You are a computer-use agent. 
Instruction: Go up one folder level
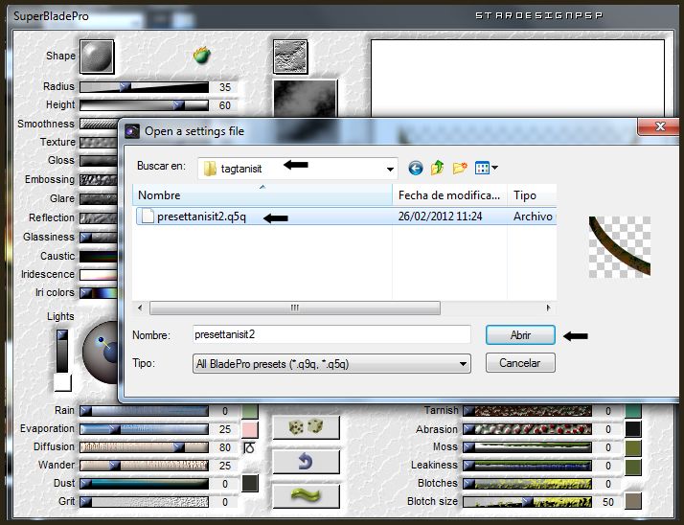click(x=437, y=168)
